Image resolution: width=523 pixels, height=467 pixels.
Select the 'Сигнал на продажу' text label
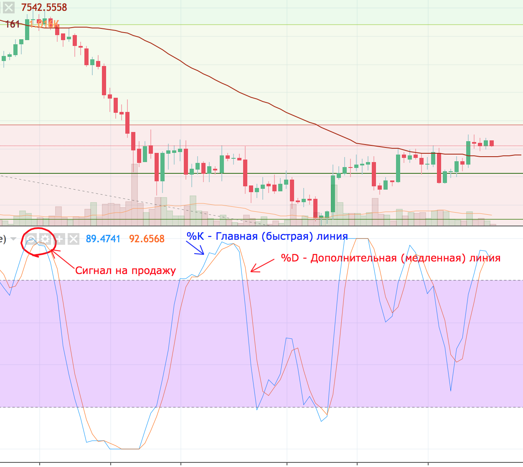125,270
